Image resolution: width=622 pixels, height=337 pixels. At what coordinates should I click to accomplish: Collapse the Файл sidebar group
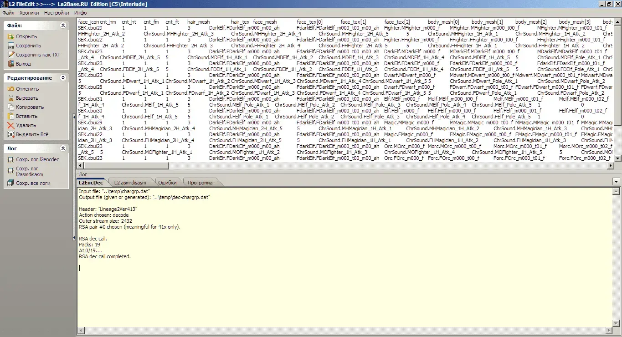tap(63, 26)
